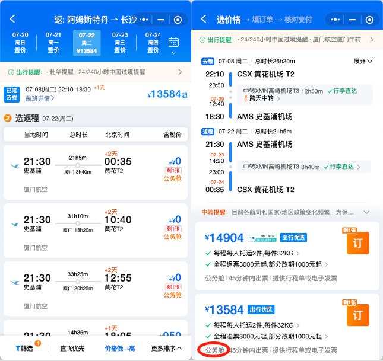Image resolution: width=383 pixels, height=361 pixels.
Task: Close left mini program with circle icon
Action: (178, 20)
